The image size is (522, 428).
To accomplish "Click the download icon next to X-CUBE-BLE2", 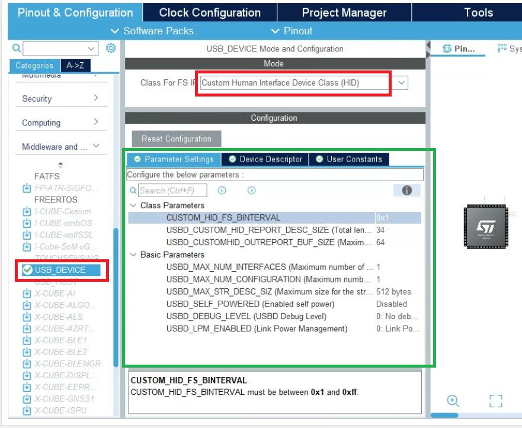I will coord(27,352).
